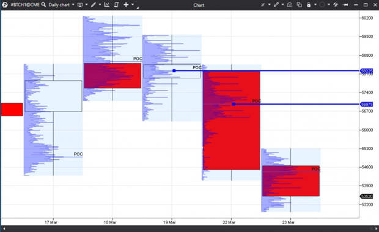Expand the padlock dropdown arrow

pos(315,5)
